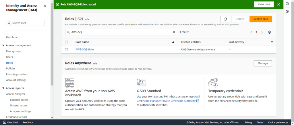Image resolution: width=294 pixels, height=126 pixels.
Task: Click 'AWS Service: rolesanywhere' cell
Action: (x=198, y=49)
